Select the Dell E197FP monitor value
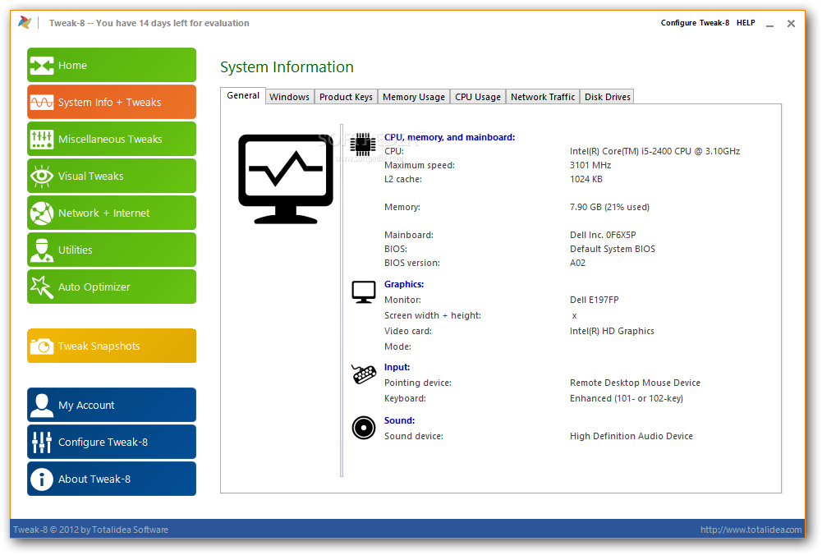The height and width of the screenshot is (555, 822). [x=594, y=300]
